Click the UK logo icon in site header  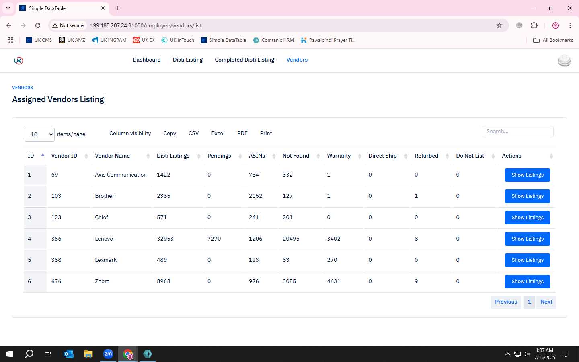point(18,60)
